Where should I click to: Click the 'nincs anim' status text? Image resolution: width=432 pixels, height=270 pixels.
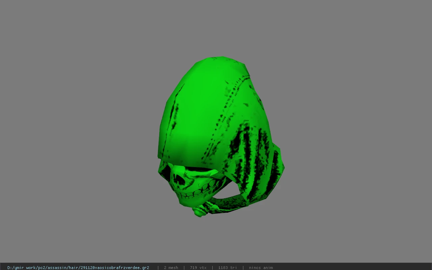[x=261, y=268]
